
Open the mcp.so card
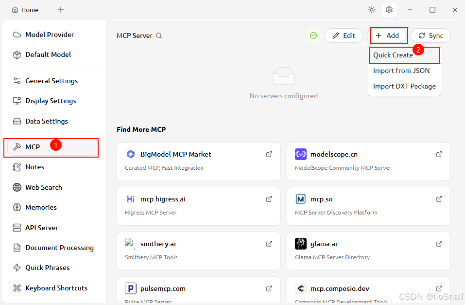[x=369, y=206]
